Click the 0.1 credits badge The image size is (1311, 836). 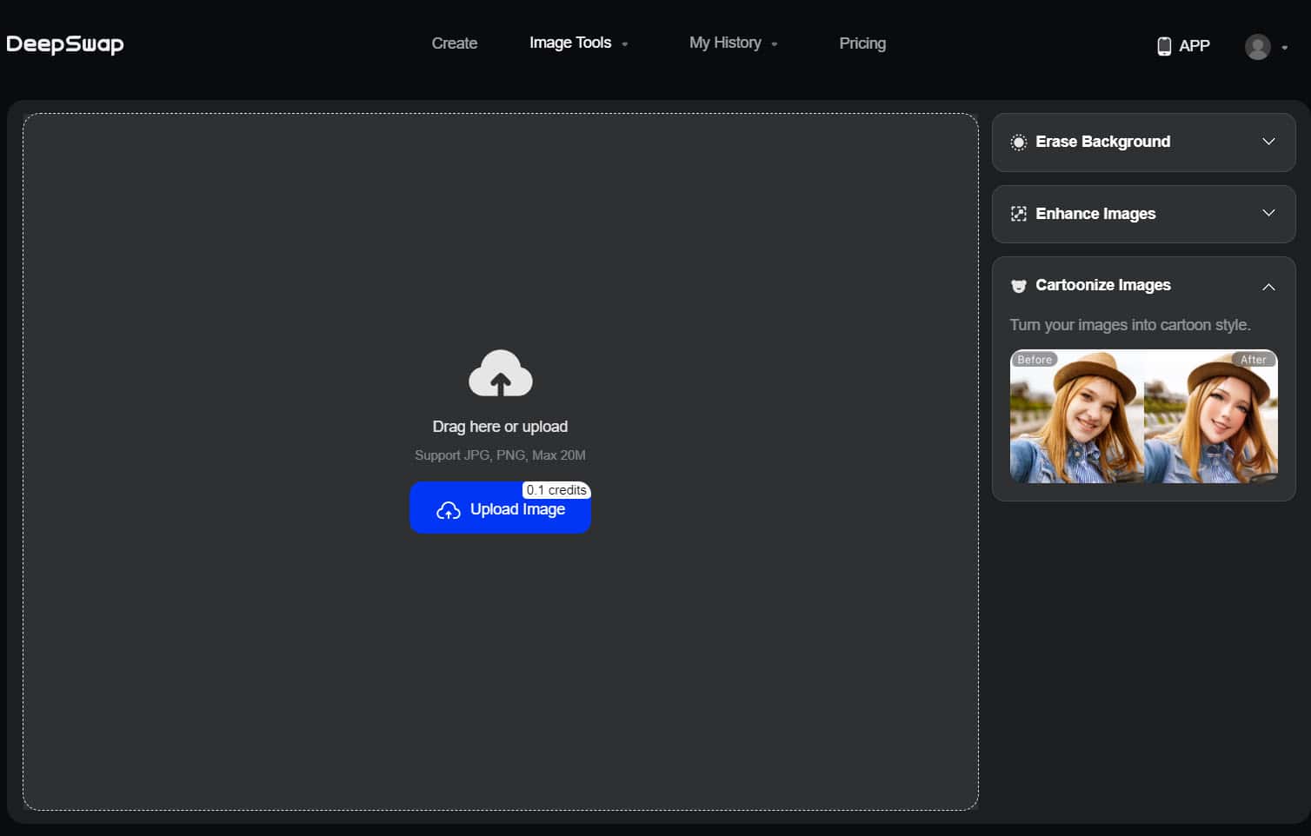click(556, 489)
